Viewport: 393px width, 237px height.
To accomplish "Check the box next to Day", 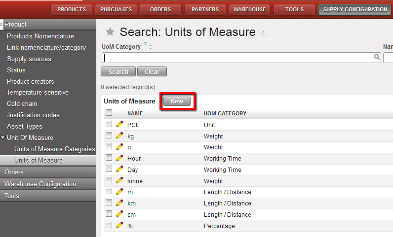I will click(109, 169).
